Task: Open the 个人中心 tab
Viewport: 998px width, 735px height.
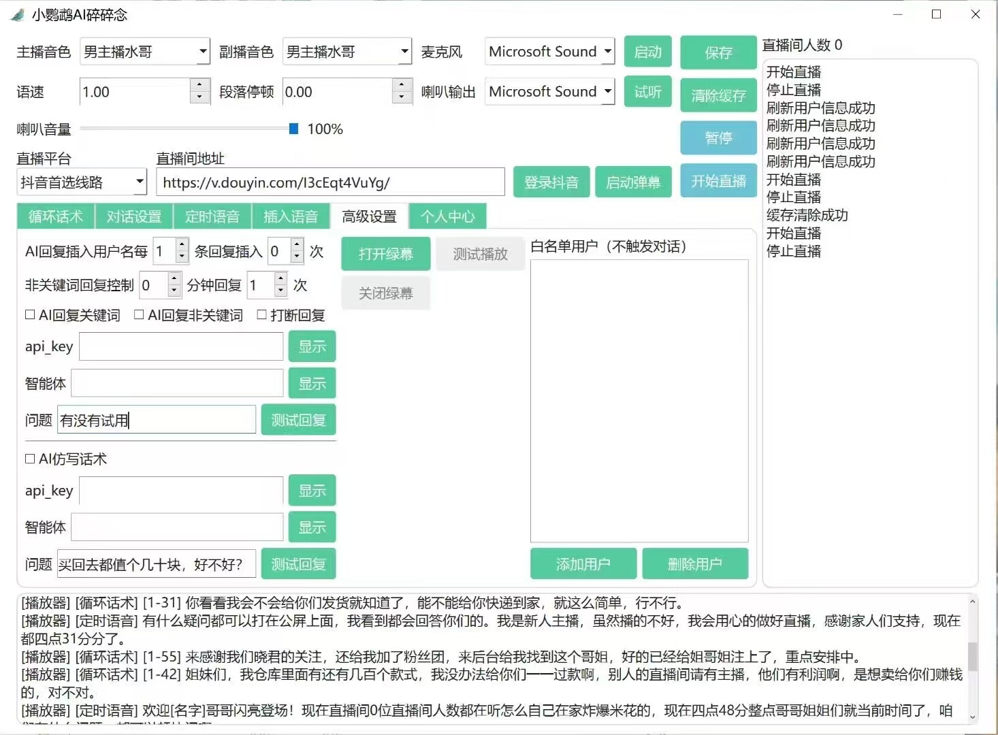Action: 447,216
